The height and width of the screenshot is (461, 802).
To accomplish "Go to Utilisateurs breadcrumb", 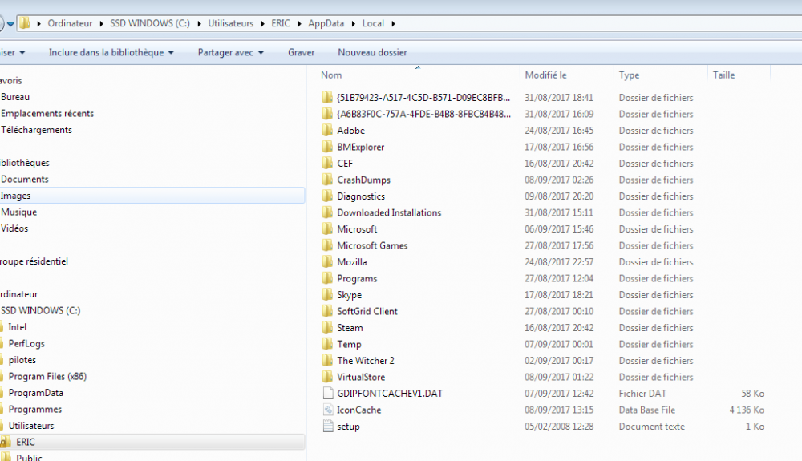I will [231, 23].
